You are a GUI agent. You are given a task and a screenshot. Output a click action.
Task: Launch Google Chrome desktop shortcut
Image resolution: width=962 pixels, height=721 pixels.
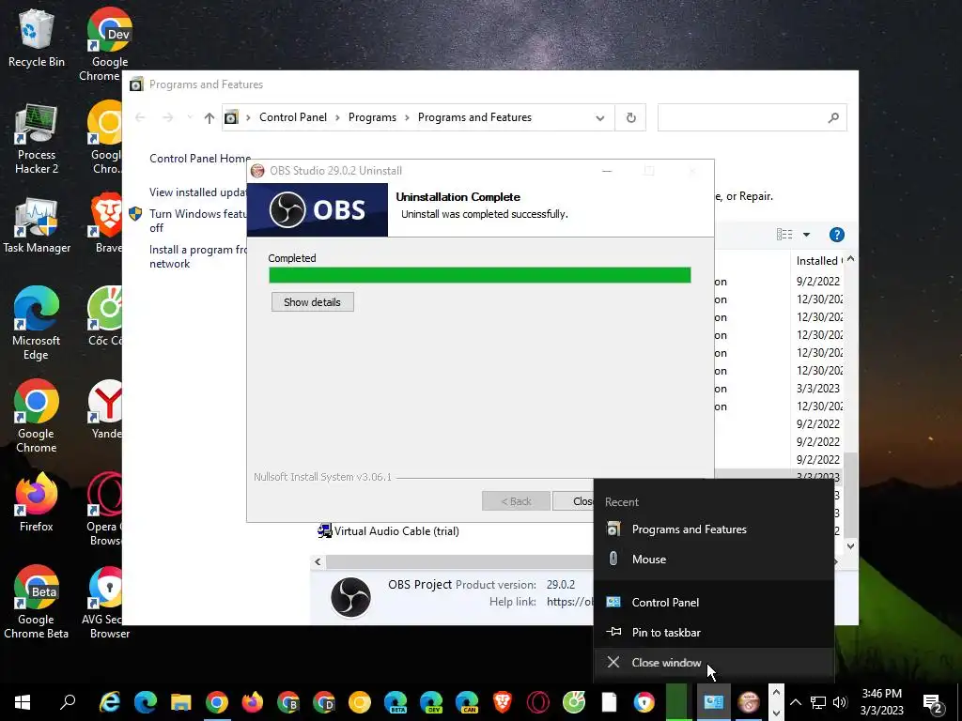click(x=37, y=416)
